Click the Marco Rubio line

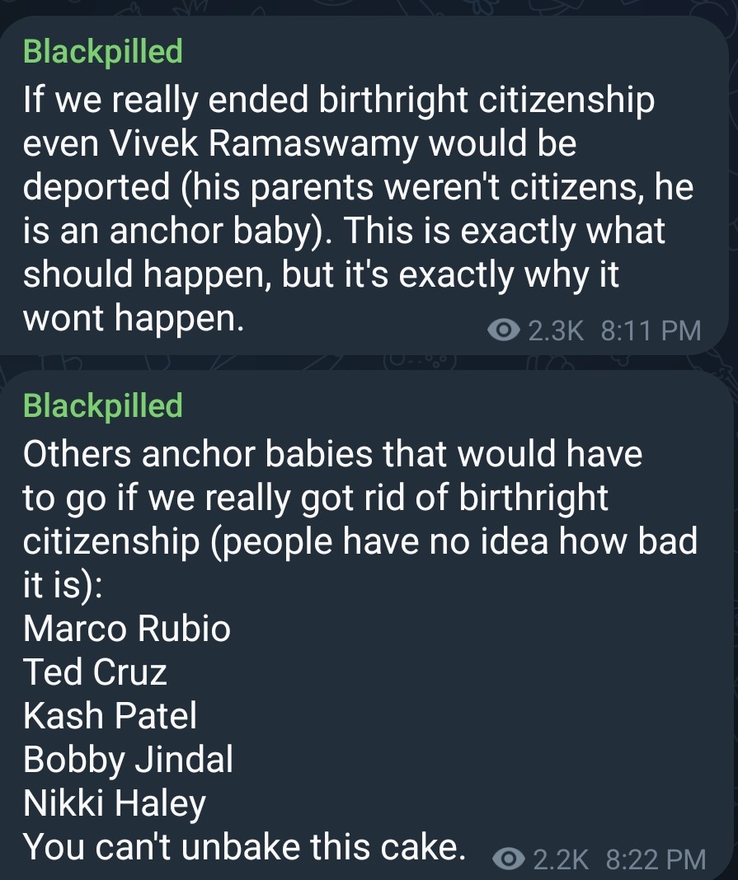[x=127, y=628]
